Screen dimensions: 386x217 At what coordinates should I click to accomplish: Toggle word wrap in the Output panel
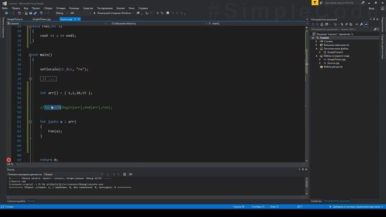(130, 174)
